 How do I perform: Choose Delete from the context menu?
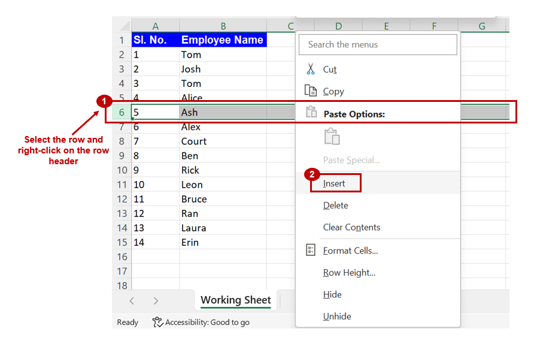point(335,206)
